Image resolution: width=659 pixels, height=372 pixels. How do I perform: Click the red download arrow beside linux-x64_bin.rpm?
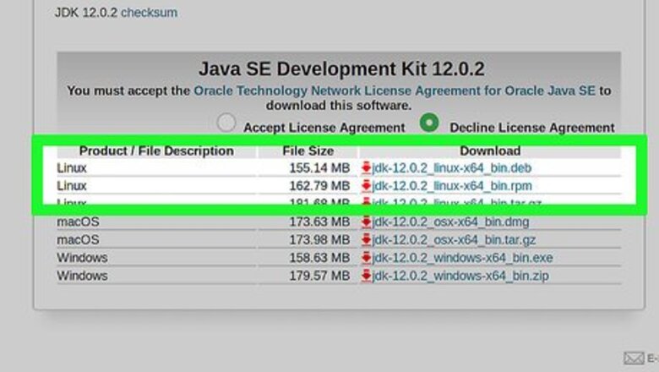point(366,185)
